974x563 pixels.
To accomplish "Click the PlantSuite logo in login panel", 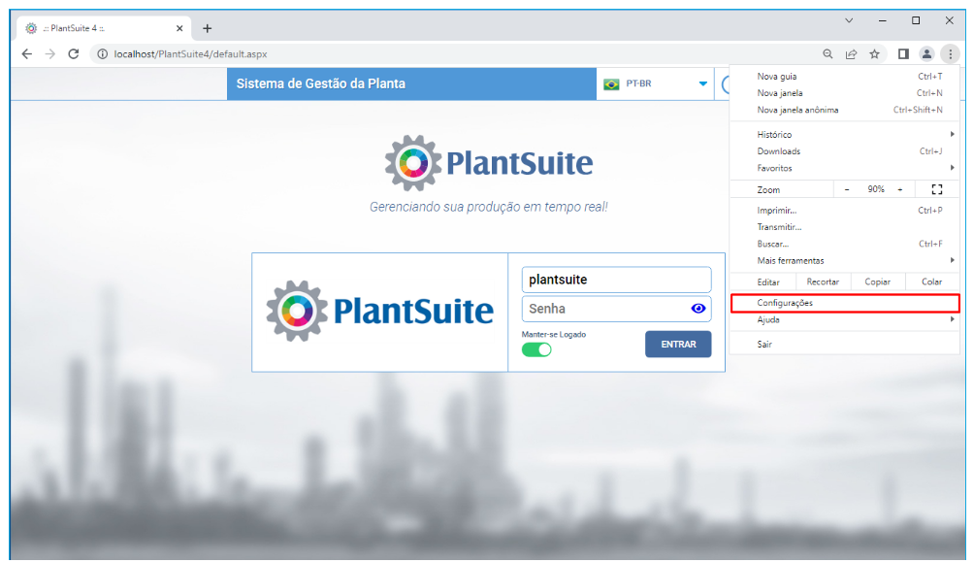I will pyautogui.click(x=379, y=311).
